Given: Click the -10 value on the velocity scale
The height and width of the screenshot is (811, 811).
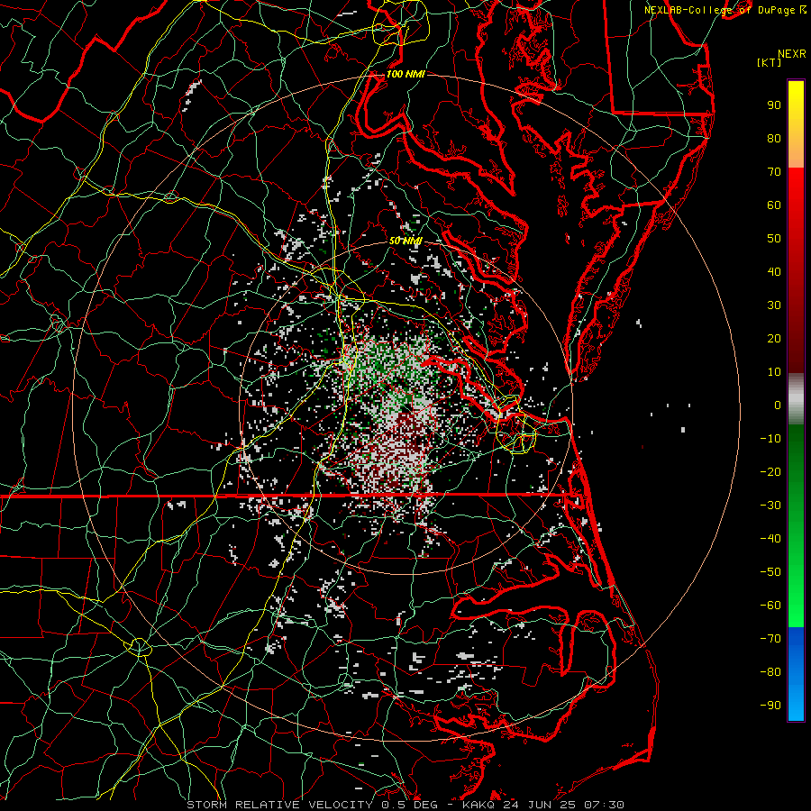Looking at the screenshot, I should (x=770, y=439).
